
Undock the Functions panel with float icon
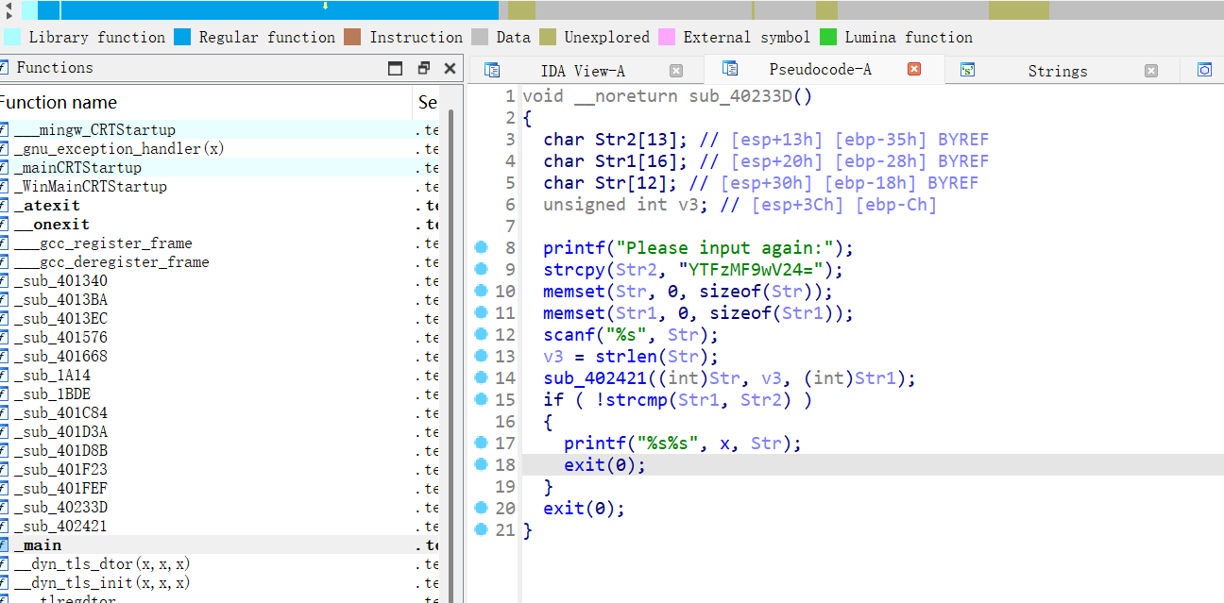pos(423,68)
